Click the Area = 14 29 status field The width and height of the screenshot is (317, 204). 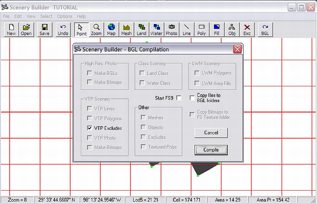(x=227, y=200)
